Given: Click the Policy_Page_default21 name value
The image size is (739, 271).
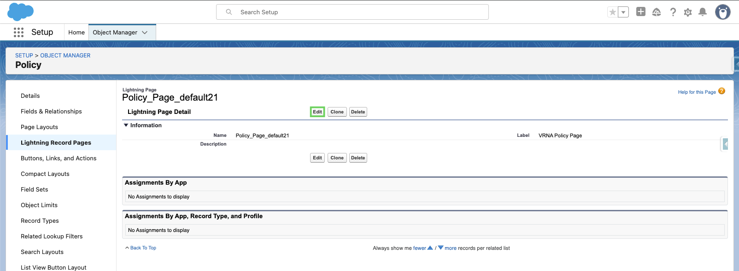Looking at the screenshot, I should (x=262, y=135).
